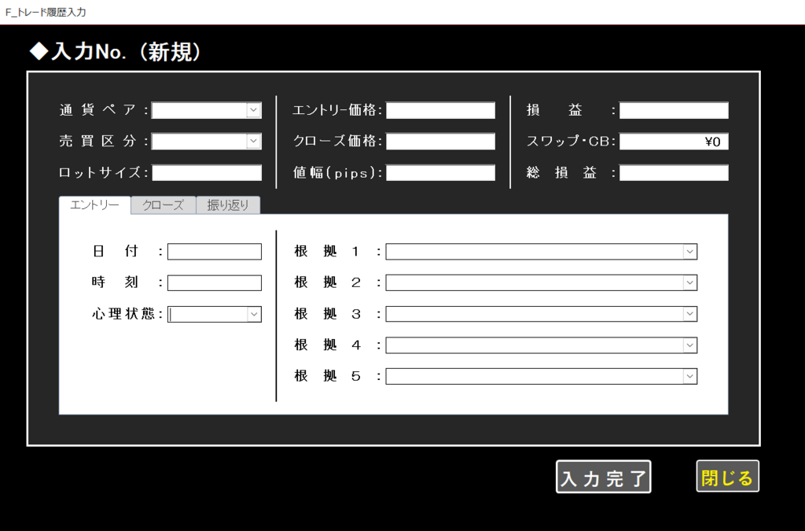
Task: Click the 日付 input field
Action: (214, 252)
